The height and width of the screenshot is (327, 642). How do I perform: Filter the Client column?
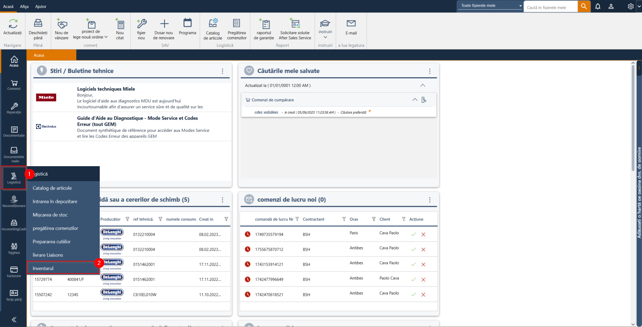tap(404, 219)
